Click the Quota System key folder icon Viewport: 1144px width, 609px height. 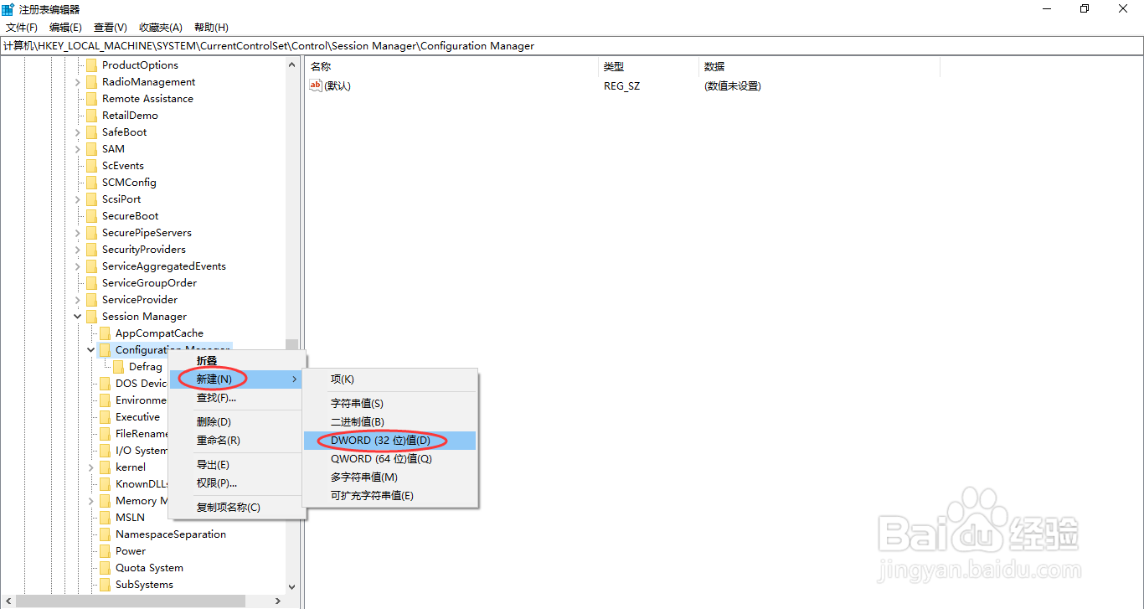coord(106,567)
